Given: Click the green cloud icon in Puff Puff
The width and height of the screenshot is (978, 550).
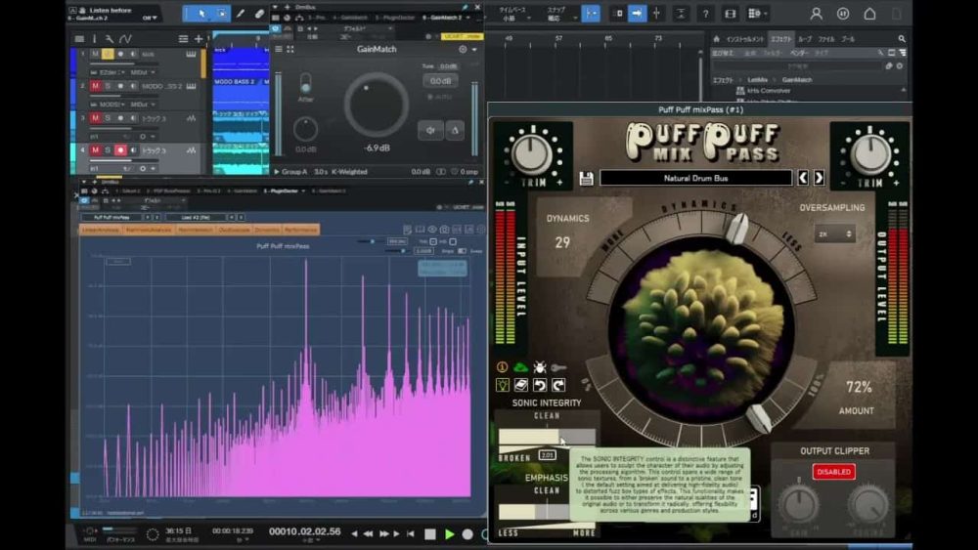Looking at the screenshot, I should click(520, 367).
